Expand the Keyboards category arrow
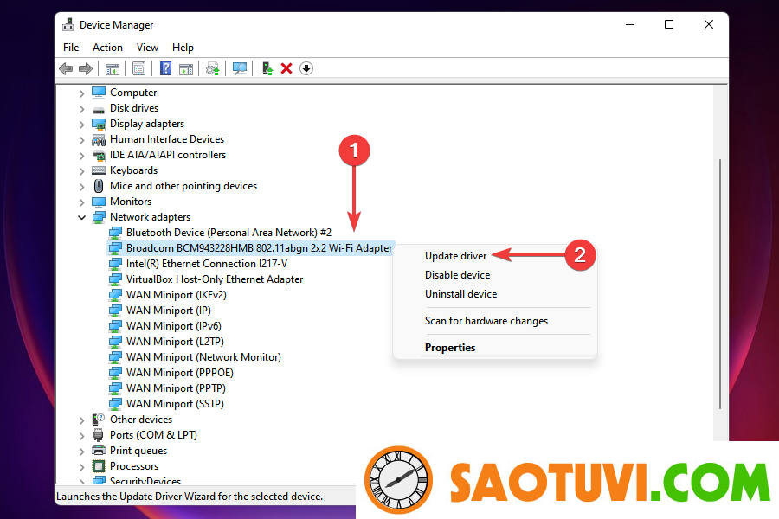Screen dimensions: 779x519 [x=82, y=170]
